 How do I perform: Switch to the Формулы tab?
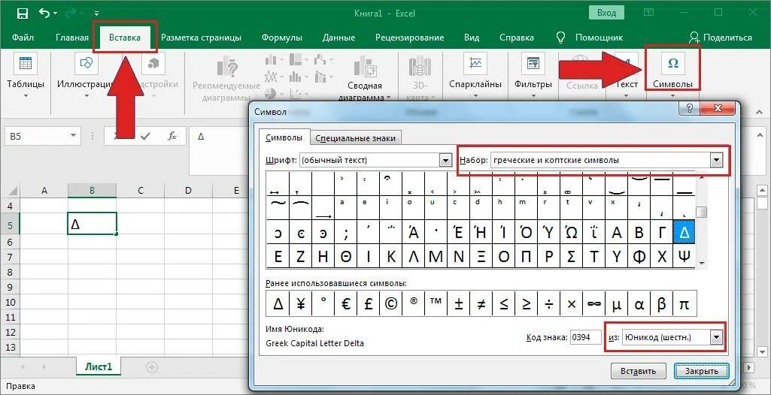pyautogui.click(x=282, y=38)
